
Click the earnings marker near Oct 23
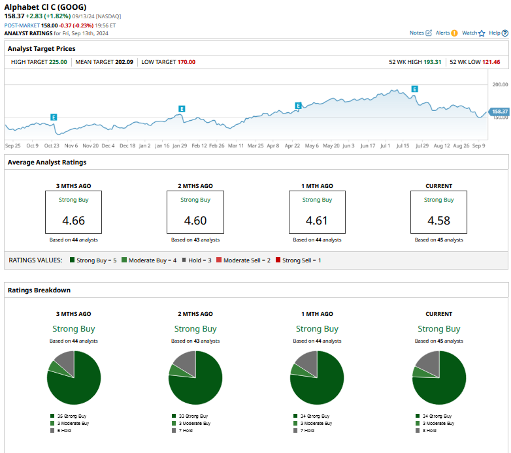click(x=54, y=117)
